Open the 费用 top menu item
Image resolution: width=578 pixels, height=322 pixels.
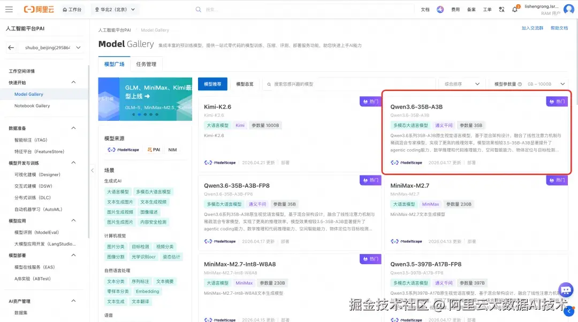(455, 10)
